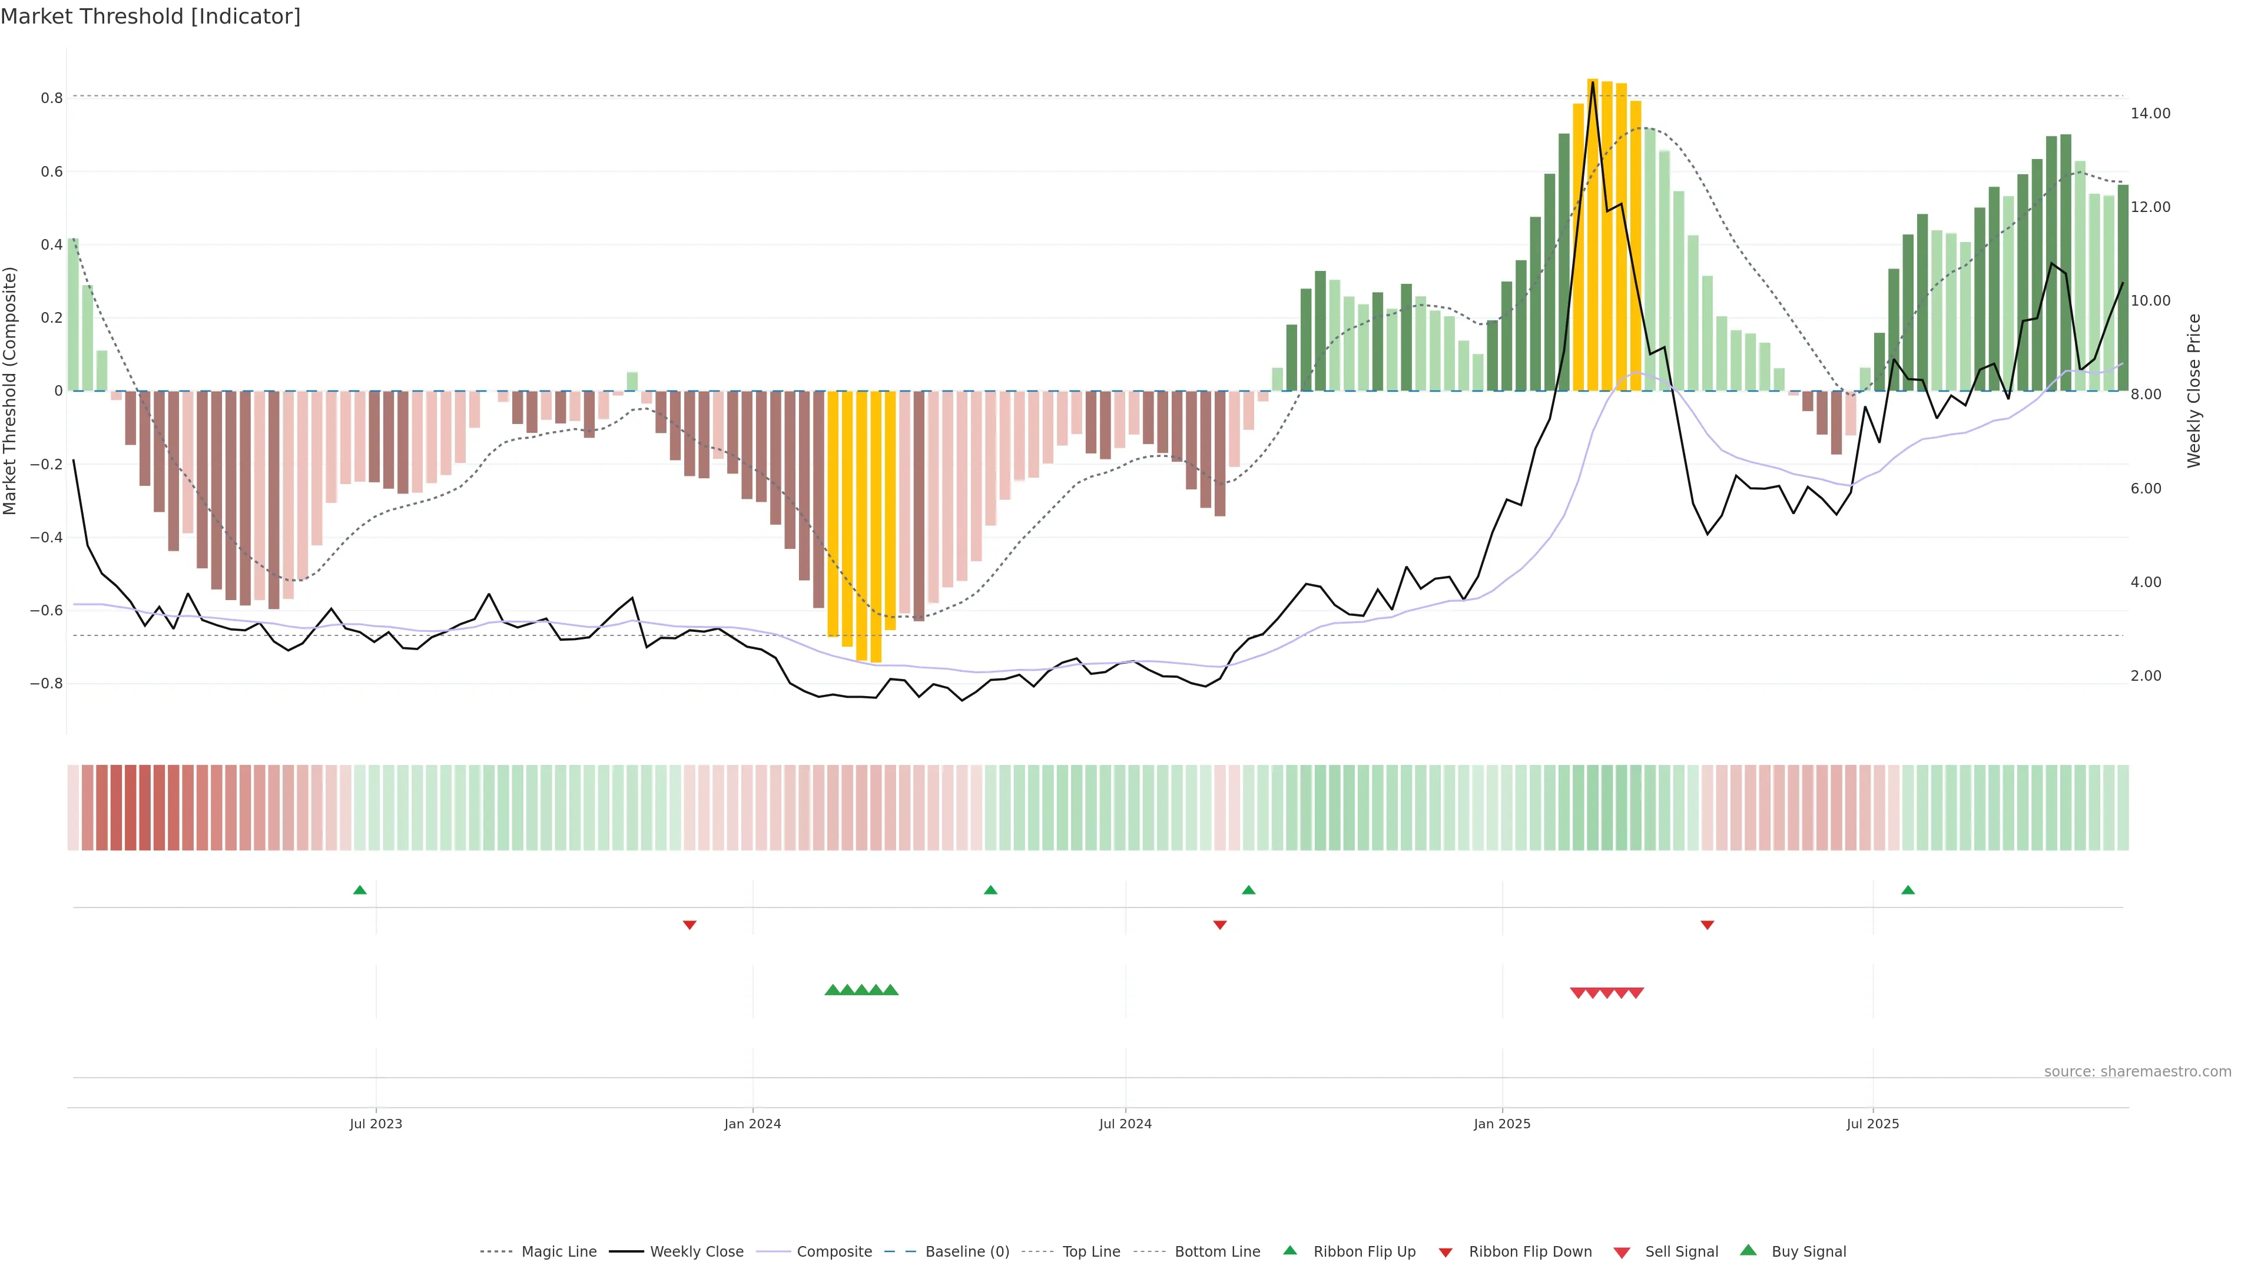Click the Buy Signal legend icon
This screenshot has width=2261, height=1272.
coord(1748,1250)
